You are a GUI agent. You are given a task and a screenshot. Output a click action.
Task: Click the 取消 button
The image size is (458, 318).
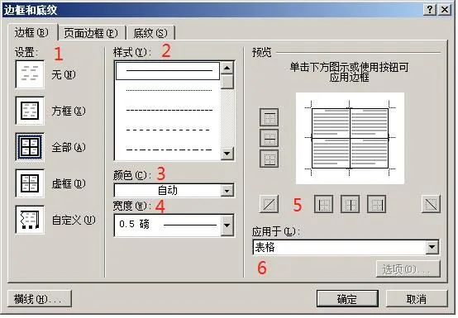pos(417,299)
